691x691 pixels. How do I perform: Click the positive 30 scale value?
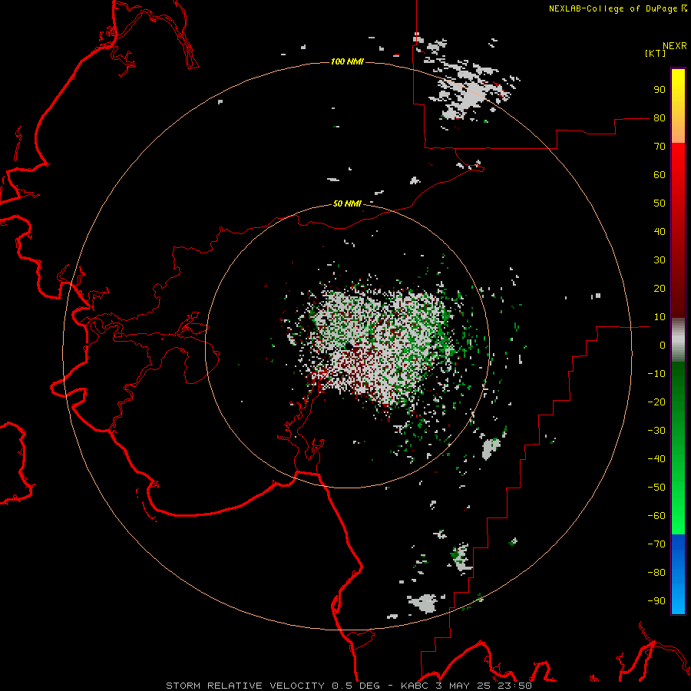click(x=660, y=260)
